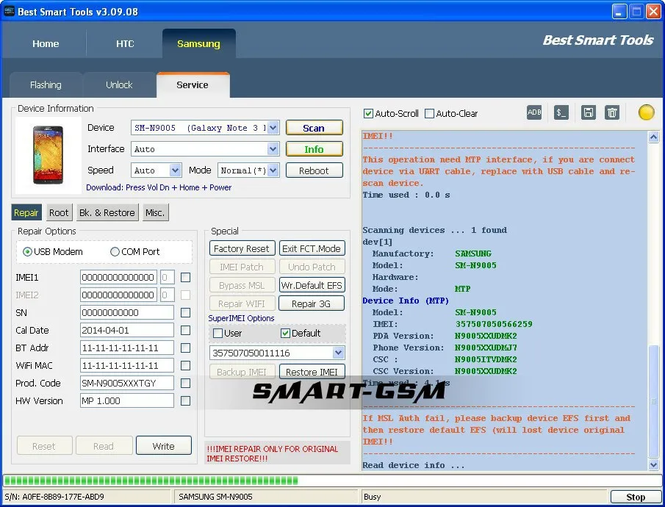The width and height of the screenshot is (665, 507).
Task: Expand the SuperIMEI 357507050011116 dropdown
Action: pos(338,353)
